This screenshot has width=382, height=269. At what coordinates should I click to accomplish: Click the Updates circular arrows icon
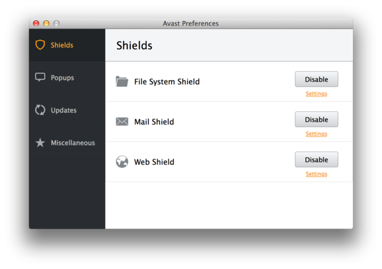[40, 110]
